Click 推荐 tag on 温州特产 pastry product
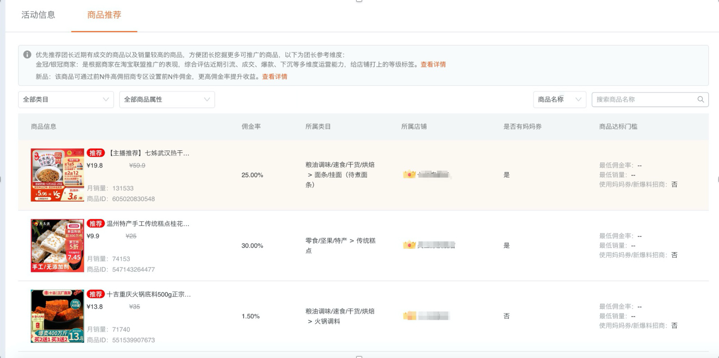The width and height of the screenshot is (719, 358). [95, 223]
